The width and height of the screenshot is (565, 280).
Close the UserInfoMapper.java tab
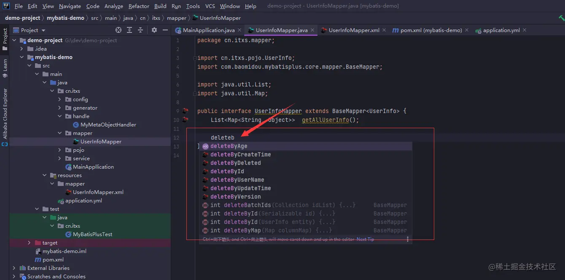click(312, 30)
